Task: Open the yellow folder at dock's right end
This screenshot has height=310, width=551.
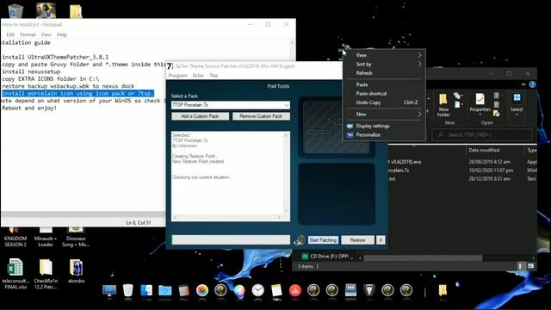Action: [443, 291]
